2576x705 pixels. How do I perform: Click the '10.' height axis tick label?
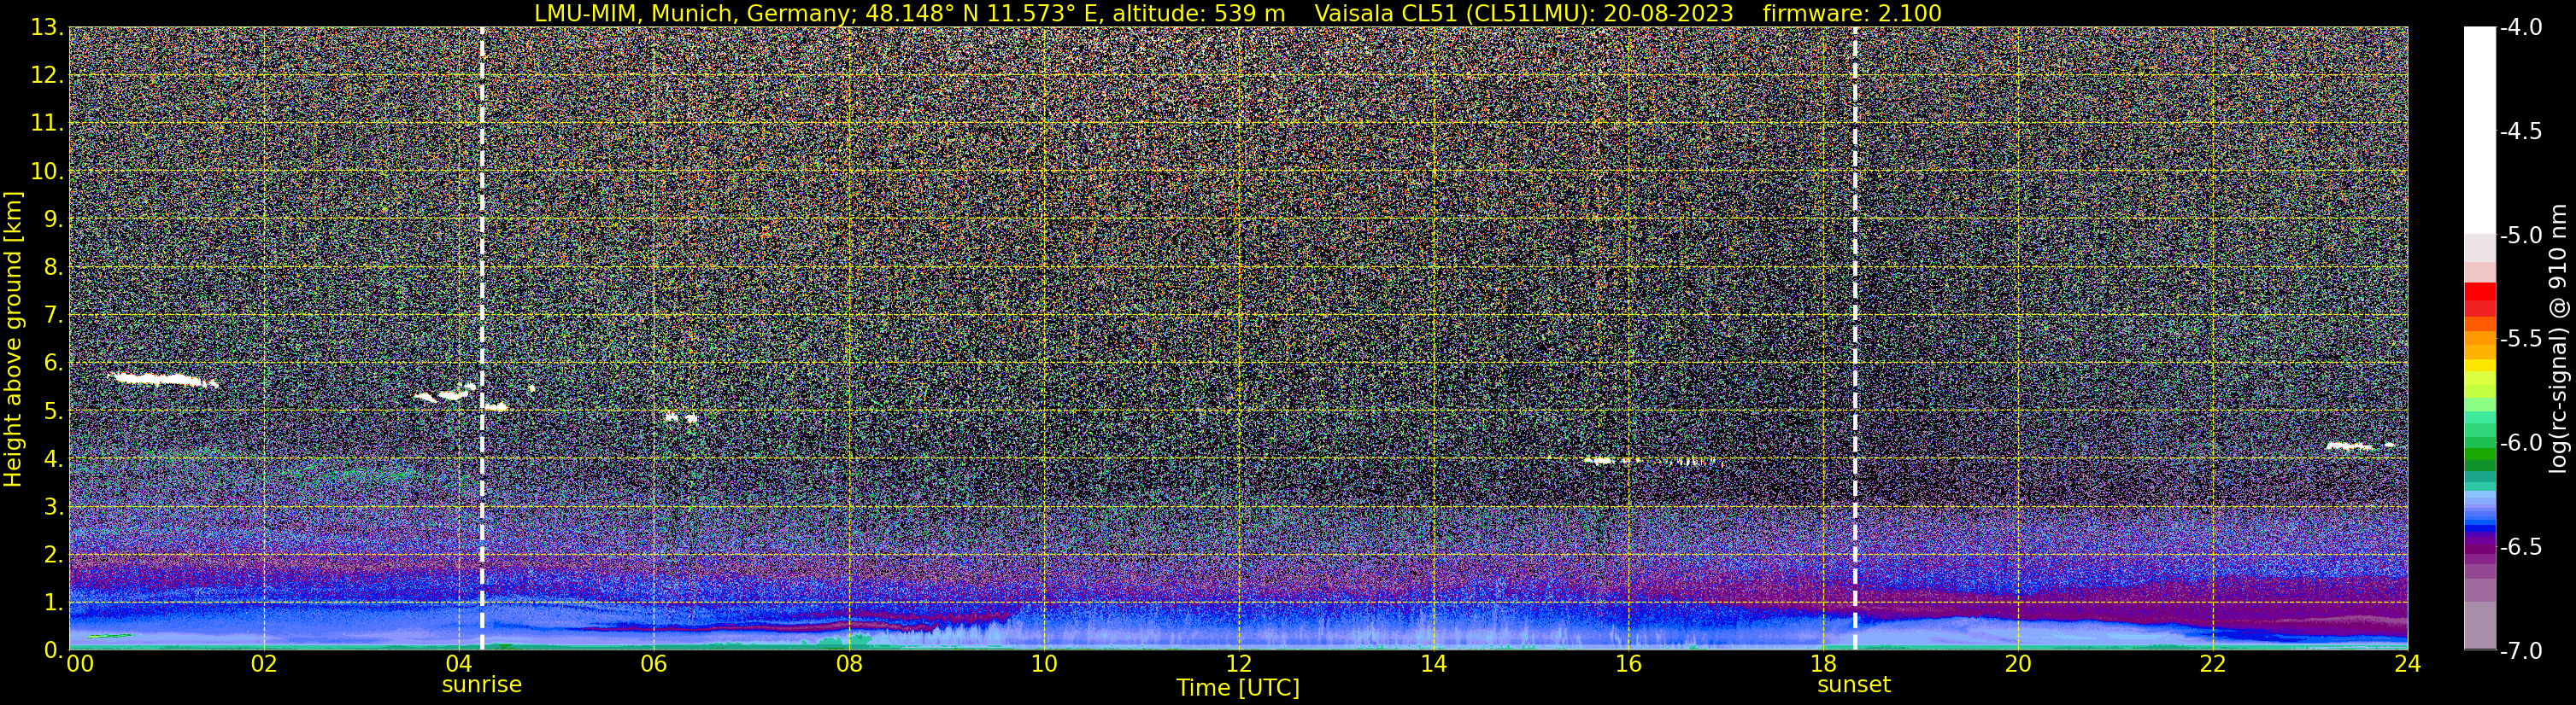[x=47, y=172]
